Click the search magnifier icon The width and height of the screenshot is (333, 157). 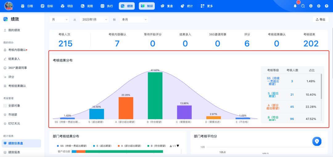pyautogui.click(x=303, y=6)
